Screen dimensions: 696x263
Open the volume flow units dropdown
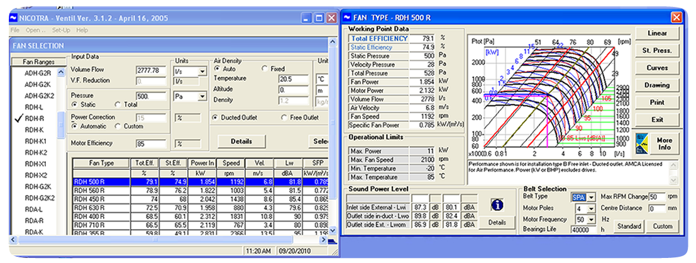[202, 72]
